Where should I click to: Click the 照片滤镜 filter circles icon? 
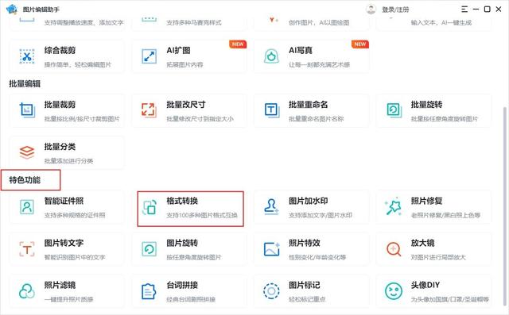pyautogui.click(x=27, y=290)
